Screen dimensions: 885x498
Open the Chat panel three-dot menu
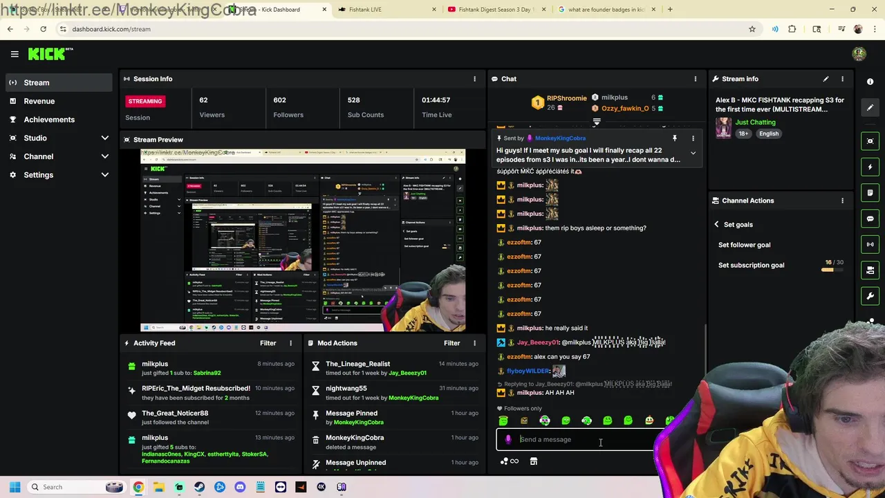[x=695, y=79]
